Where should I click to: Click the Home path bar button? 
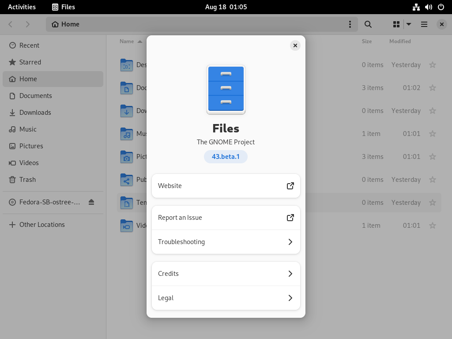pyautogui.click(x=65, y=24)
